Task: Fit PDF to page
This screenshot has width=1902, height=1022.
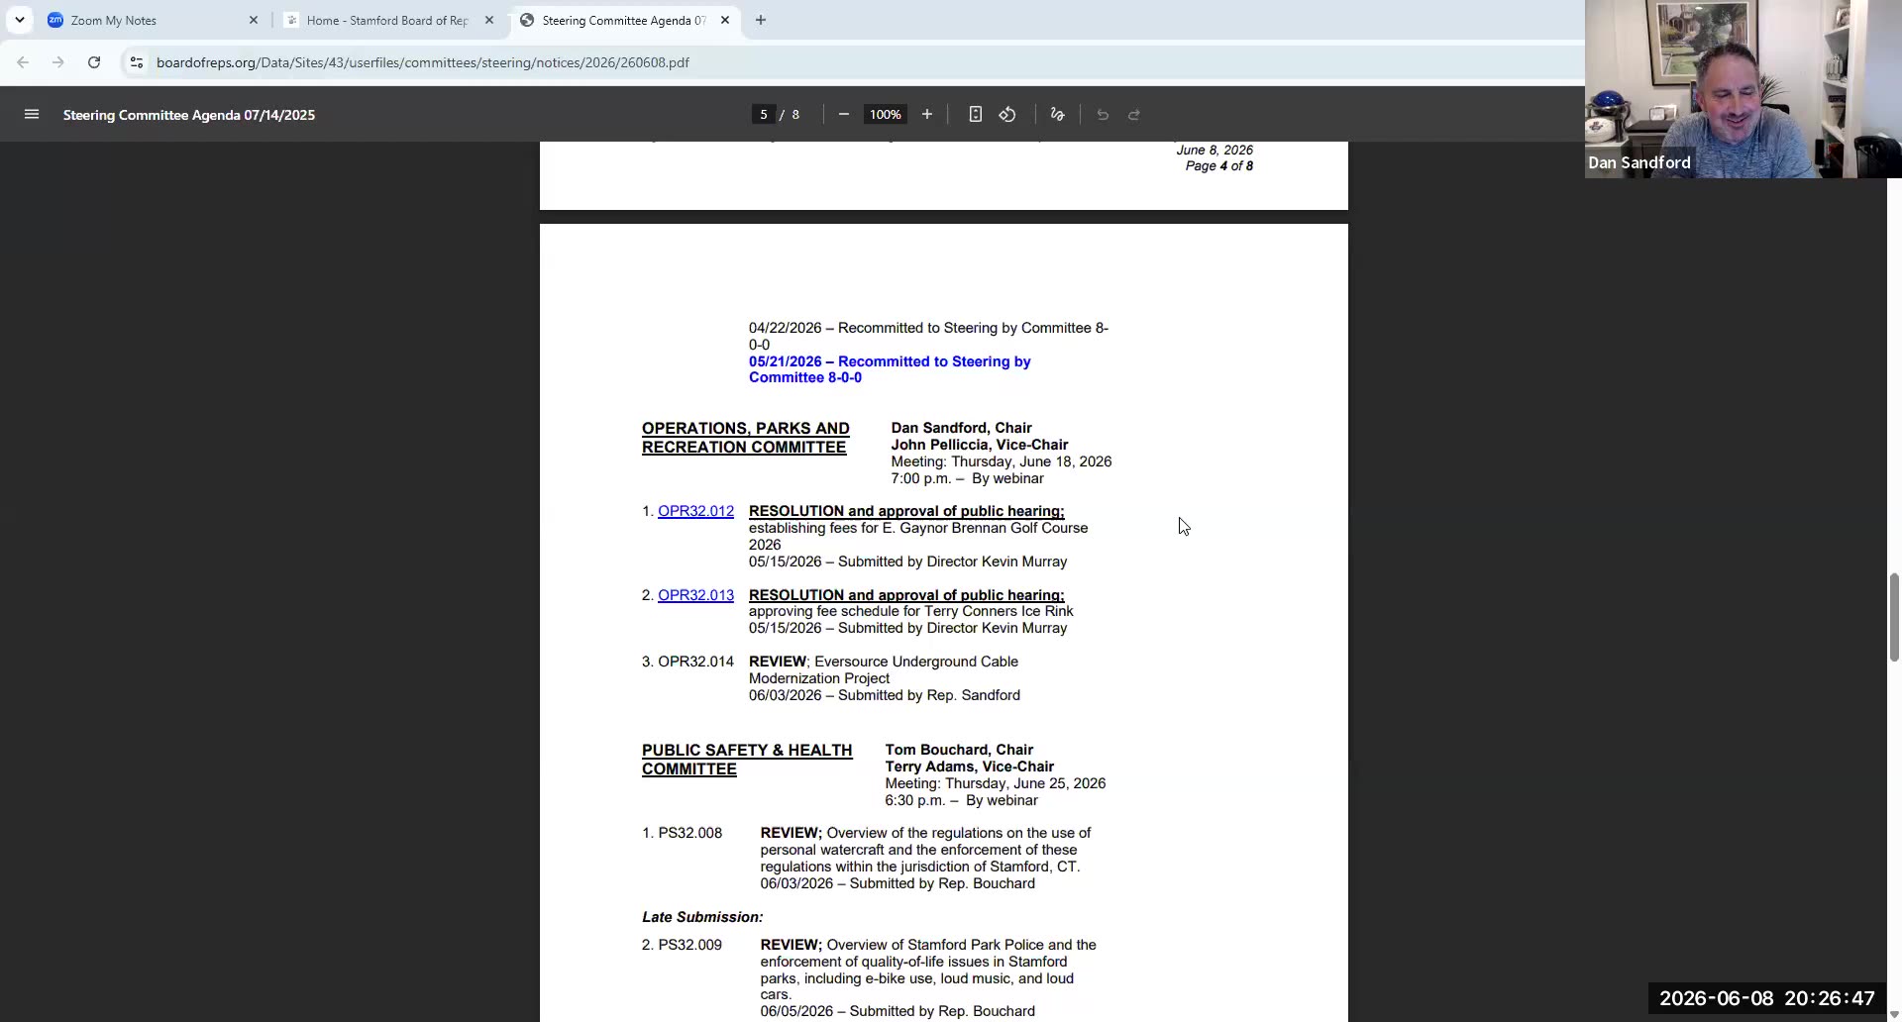Action: (976, 115)
